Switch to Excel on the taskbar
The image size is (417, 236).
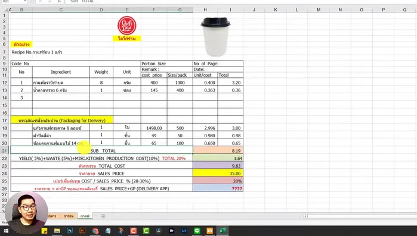(x=223, y=231)
